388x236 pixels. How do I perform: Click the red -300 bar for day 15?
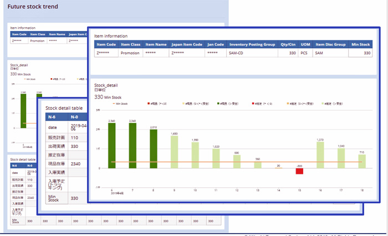click(x=299, y=171)
